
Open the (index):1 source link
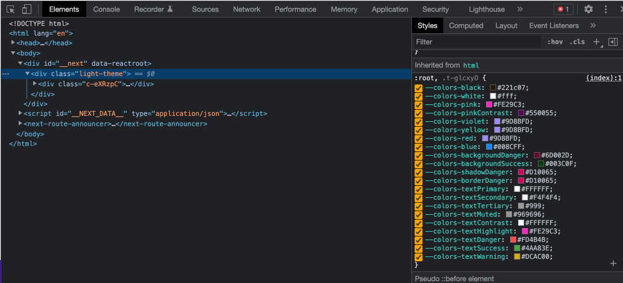click(604, 78)
